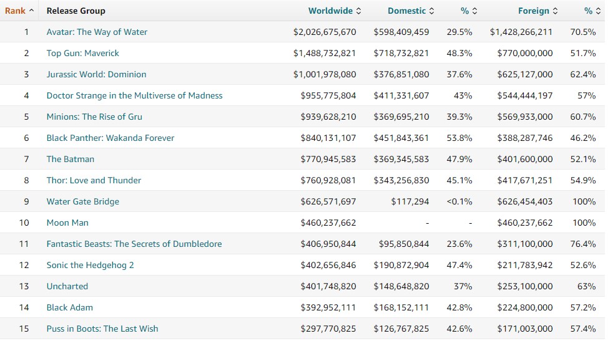608x341 pixels.
Task: Sort by the Rank column header
Action: pyautogui.click(x=15, y=11)
